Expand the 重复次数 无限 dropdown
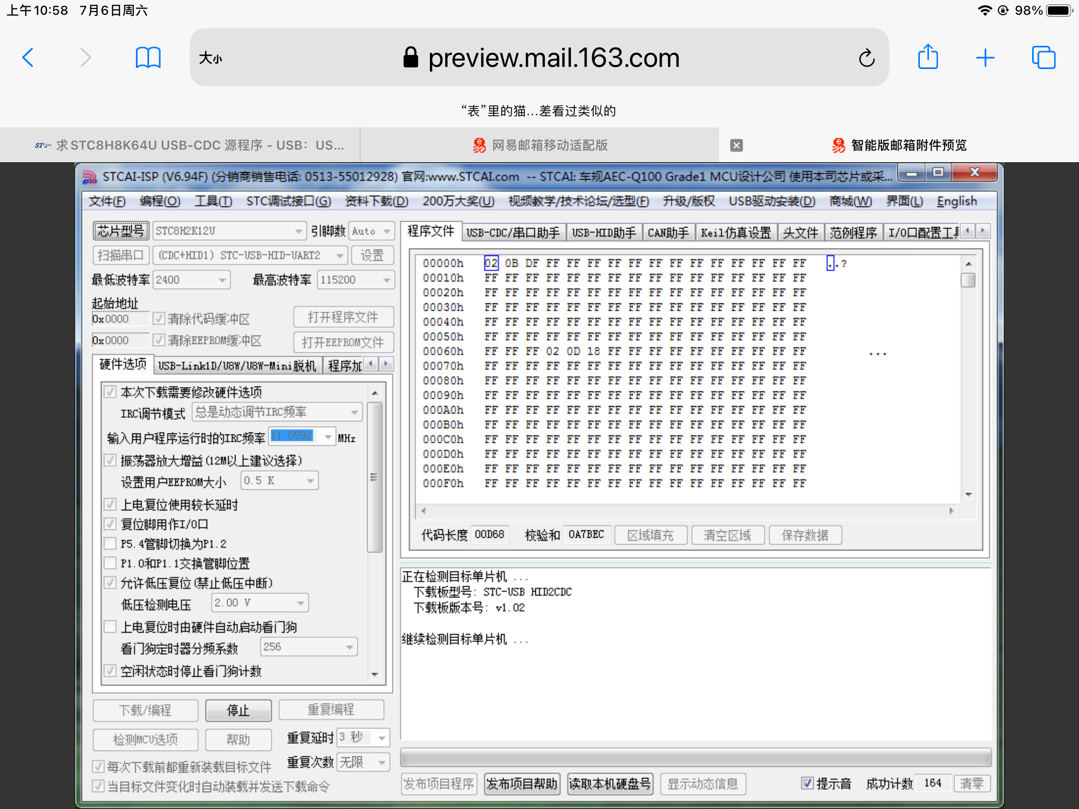The image size is (1079, 809). (x=382, y=762)
